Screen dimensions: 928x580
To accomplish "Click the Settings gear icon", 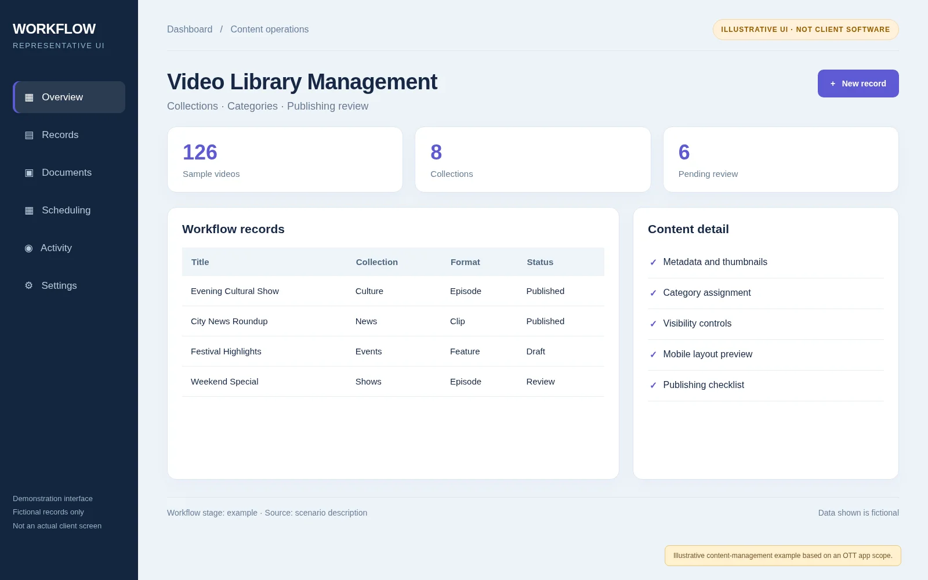I will pyautogui.click(x=28, y=285).
